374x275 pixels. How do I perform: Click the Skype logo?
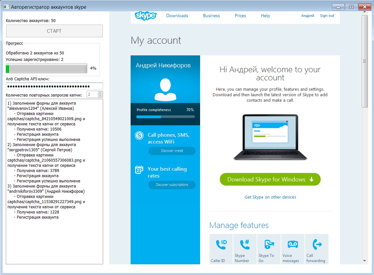click(145, 16)
